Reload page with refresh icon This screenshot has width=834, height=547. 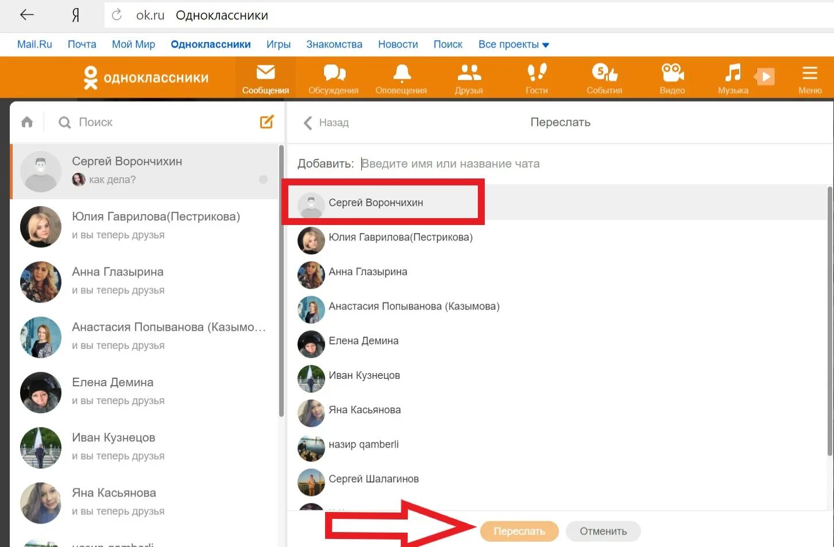[x=117, y=15]
